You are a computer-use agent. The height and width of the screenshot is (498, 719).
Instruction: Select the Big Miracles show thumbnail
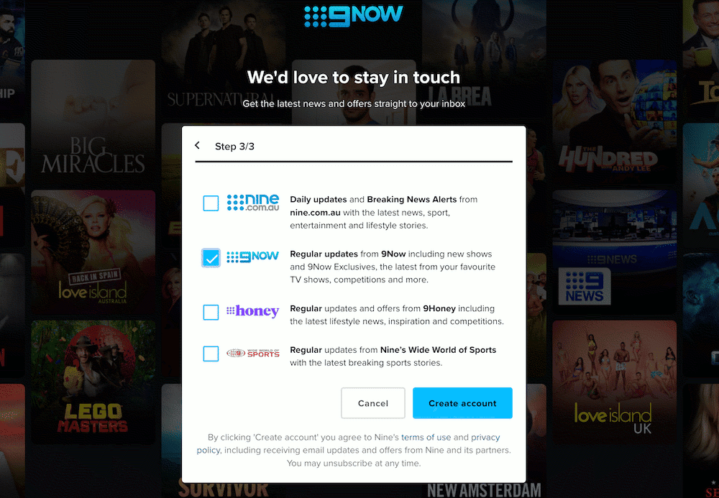tap(93, 121)
